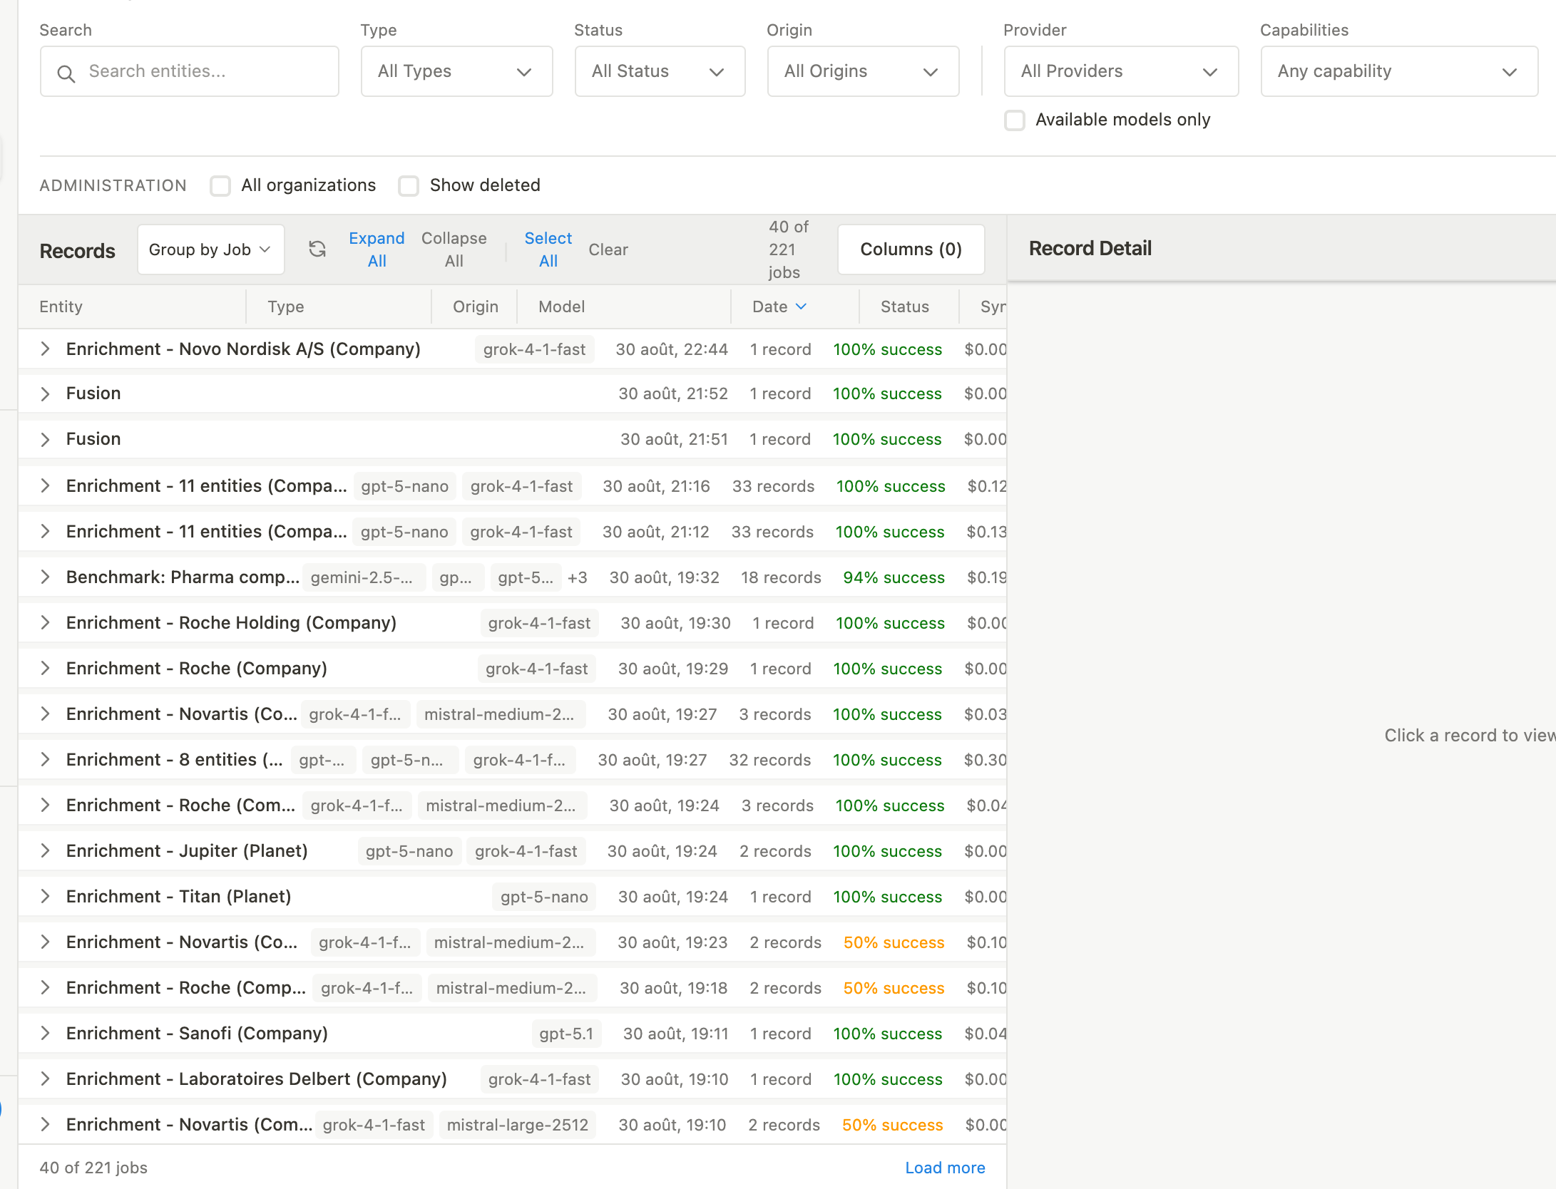
Task: Click the Status column header
Action: (905, 307)
